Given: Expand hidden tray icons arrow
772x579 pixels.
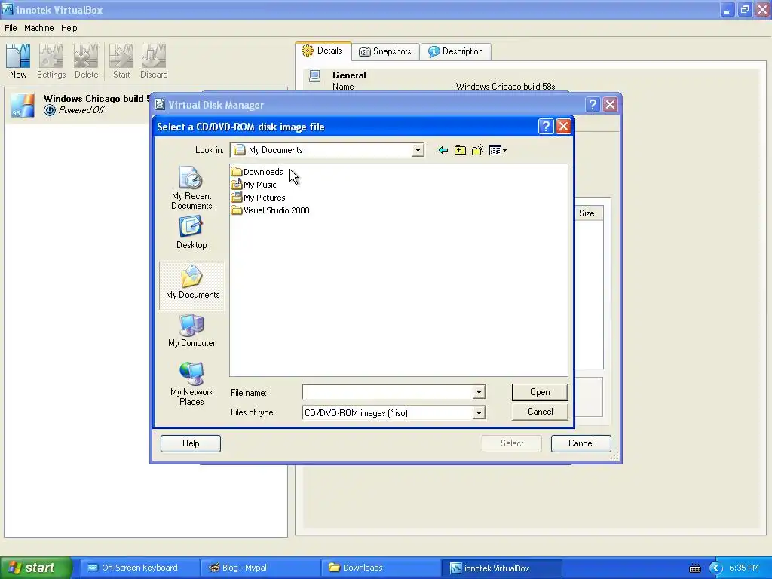Looking at the screenshot, I should pyautogui.click(x=715, y=568).
